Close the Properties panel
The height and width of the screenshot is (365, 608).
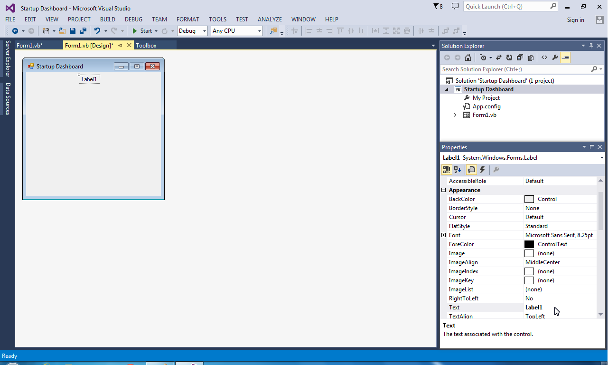tap(600, 147)
